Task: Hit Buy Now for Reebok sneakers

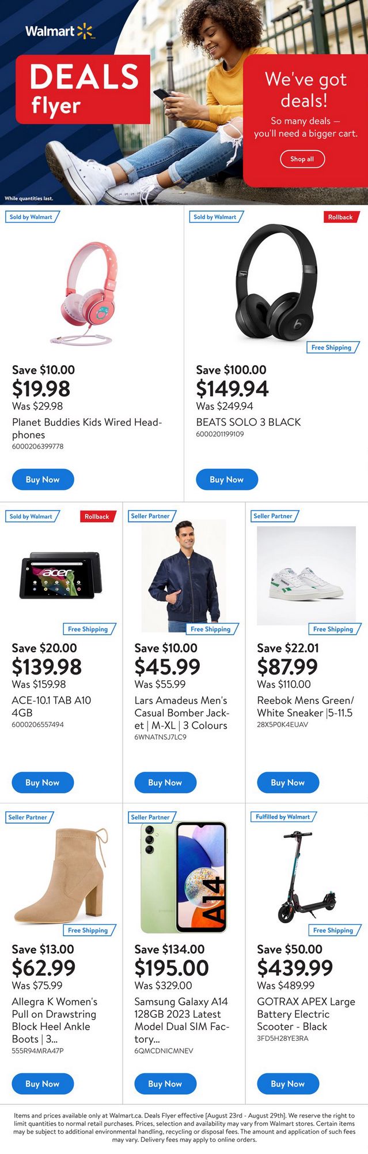Action: 287,782
